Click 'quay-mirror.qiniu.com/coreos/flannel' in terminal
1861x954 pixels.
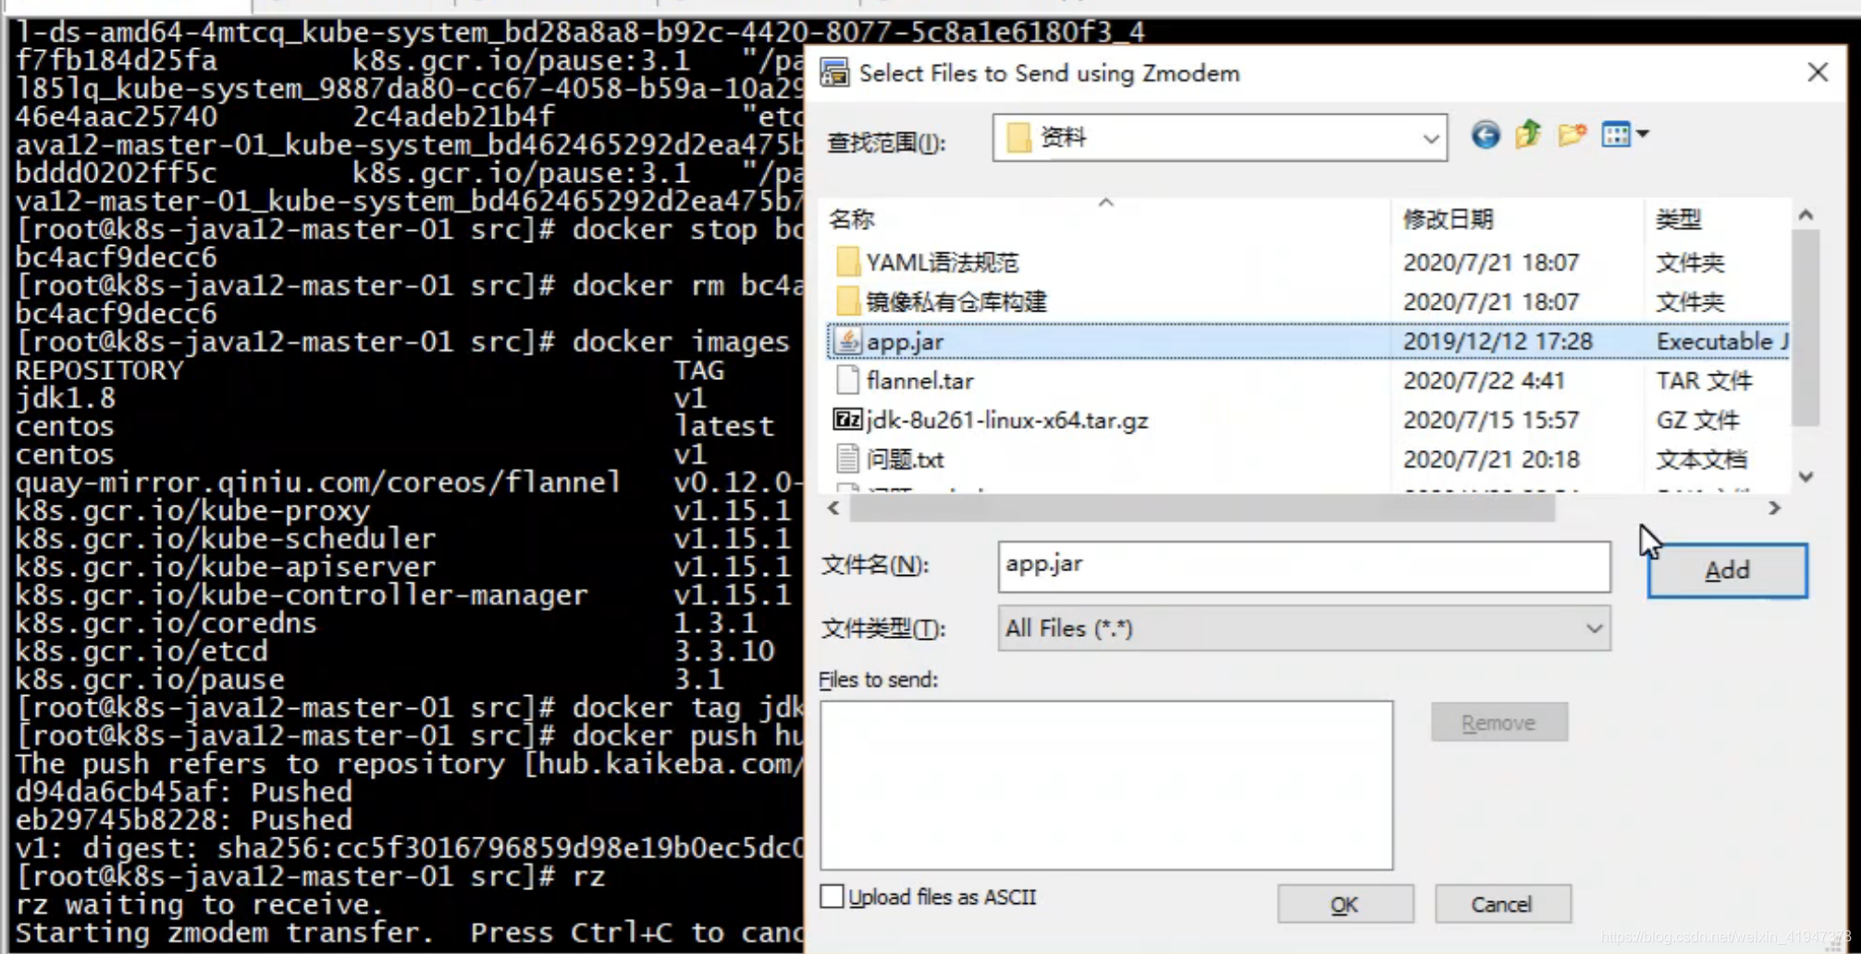click(x=317, y=483)
